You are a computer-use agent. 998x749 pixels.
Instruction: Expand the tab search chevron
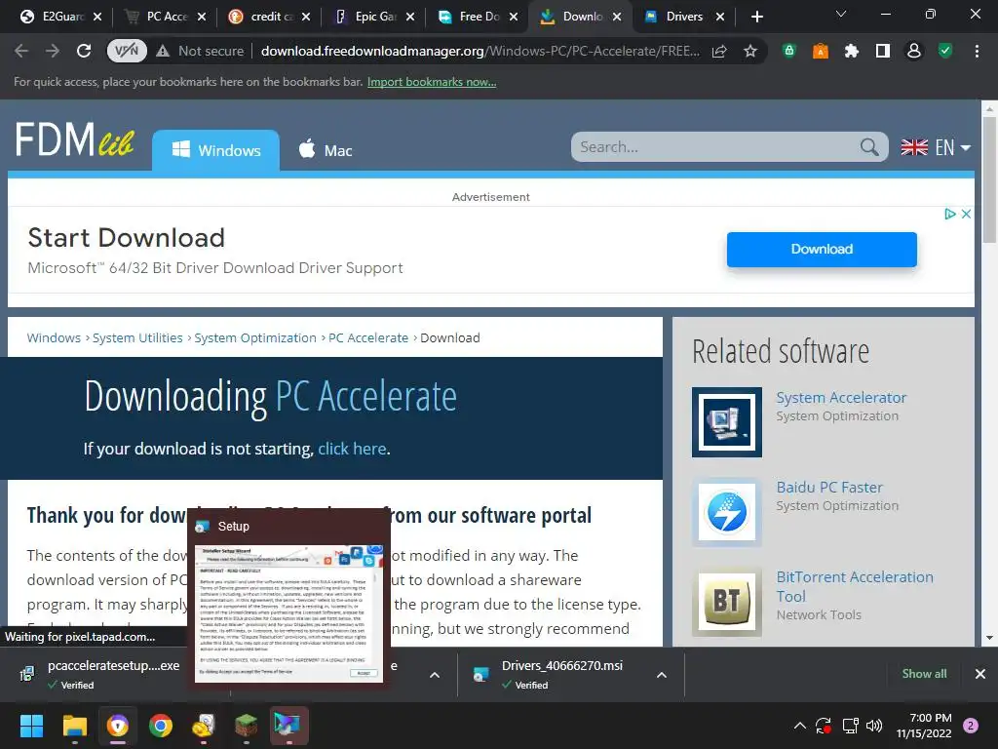tap(841, 14)
